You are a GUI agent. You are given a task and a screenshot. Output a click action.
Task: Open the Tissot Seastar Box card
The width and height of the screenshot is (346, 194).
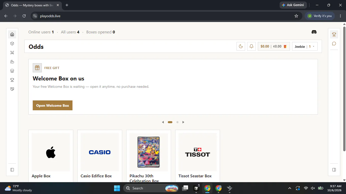tap(197, 156)
